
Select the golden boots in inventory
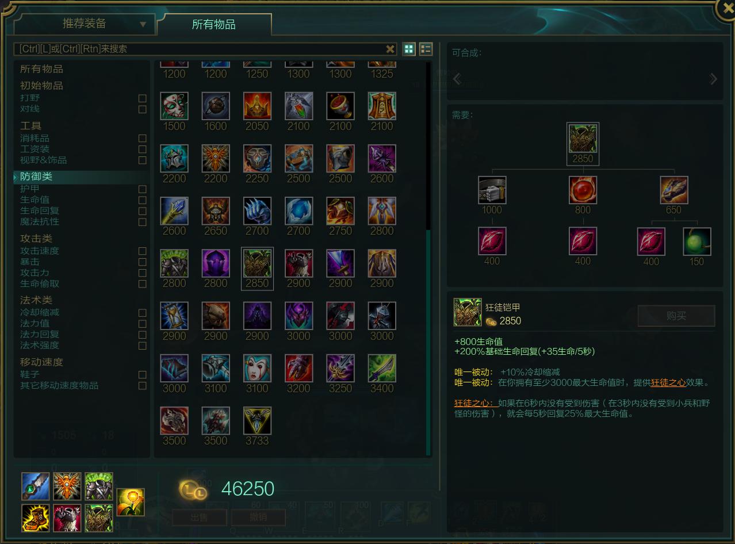[36, 518]
